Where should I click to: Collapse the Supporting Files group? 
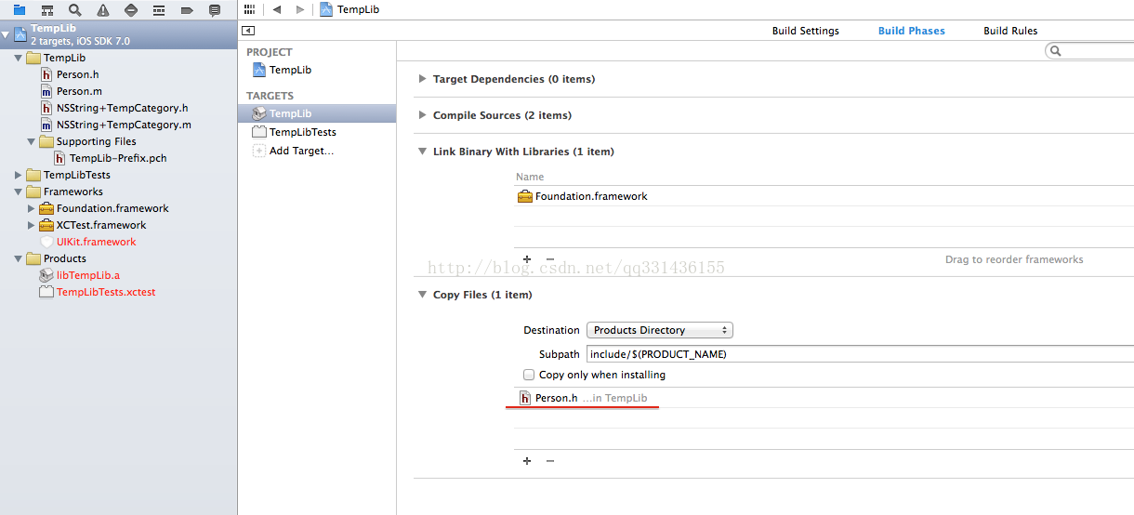[x=32, y=141]
